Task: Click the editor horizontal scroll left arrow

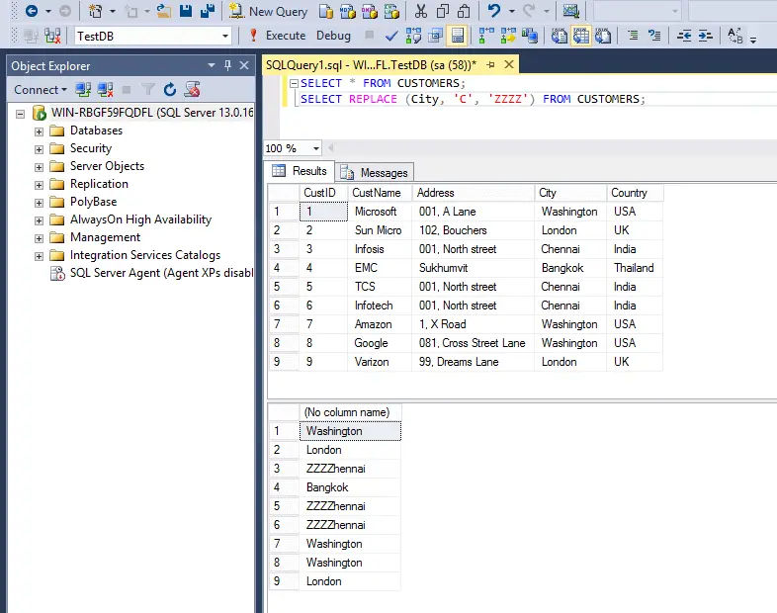Action: click(x=330, y=147)
